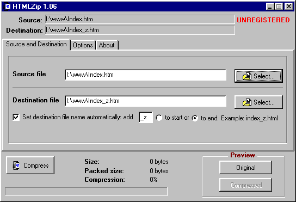Select the Source and Destination tab
This screenshot has height=202, width=296.
36,44
